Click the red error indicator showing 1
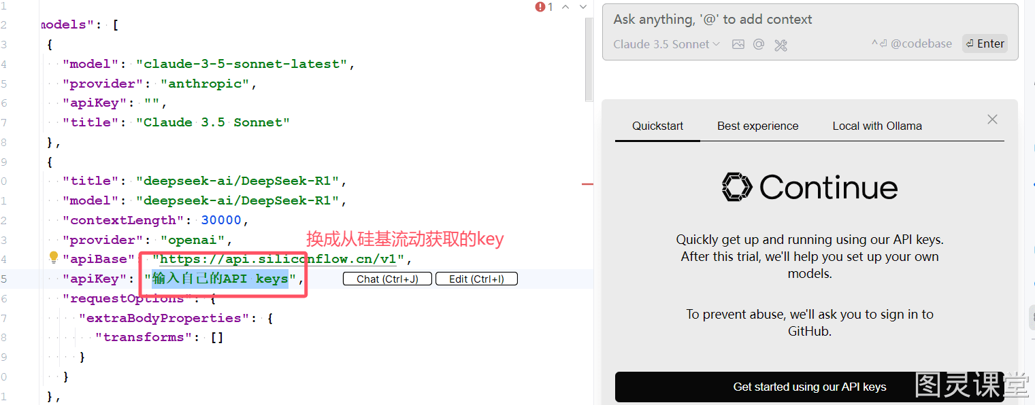This screenshot has height=405, width=1035. (x=544, y=7)
